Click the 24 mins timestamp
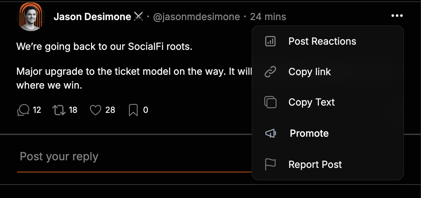 click(x=268, y=17)
